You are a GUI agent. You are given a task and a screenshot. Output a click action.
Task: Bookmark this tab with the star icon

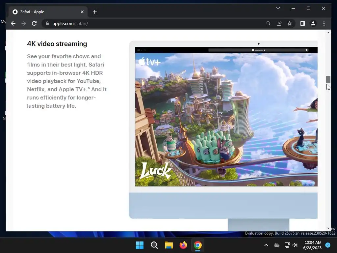pyautogui.click(x=290, y=23)
